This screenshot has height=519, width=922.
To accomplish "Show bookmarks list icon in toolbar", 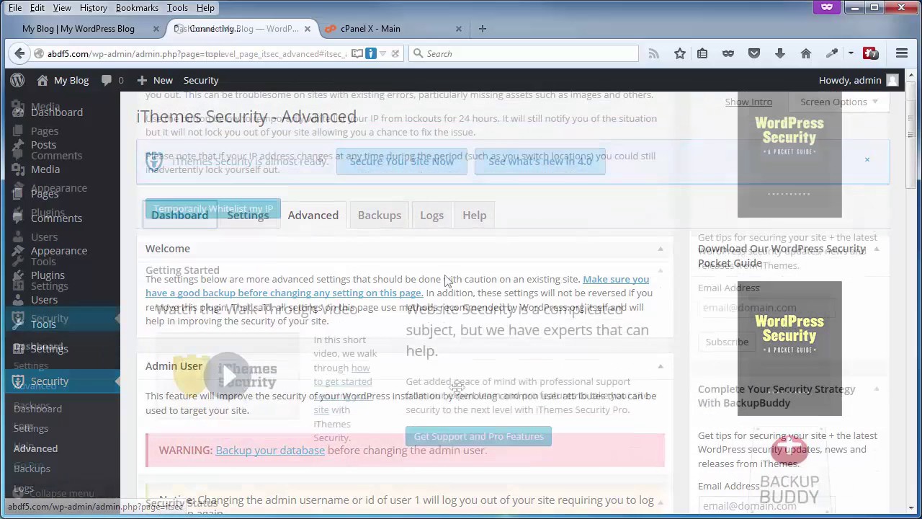I will coord(702,53).
